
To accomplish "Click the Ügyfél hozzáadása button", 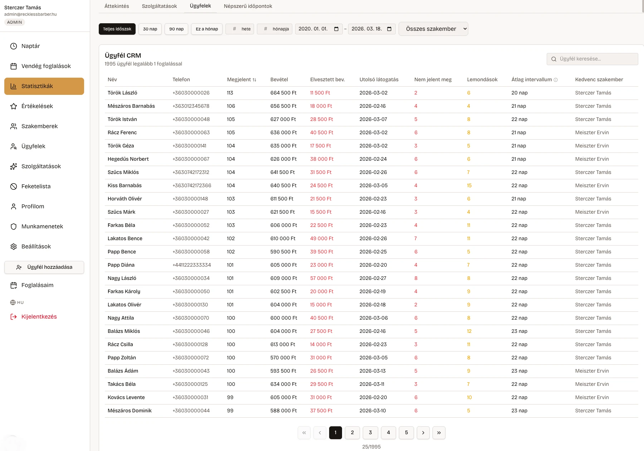I will (44, 267).
